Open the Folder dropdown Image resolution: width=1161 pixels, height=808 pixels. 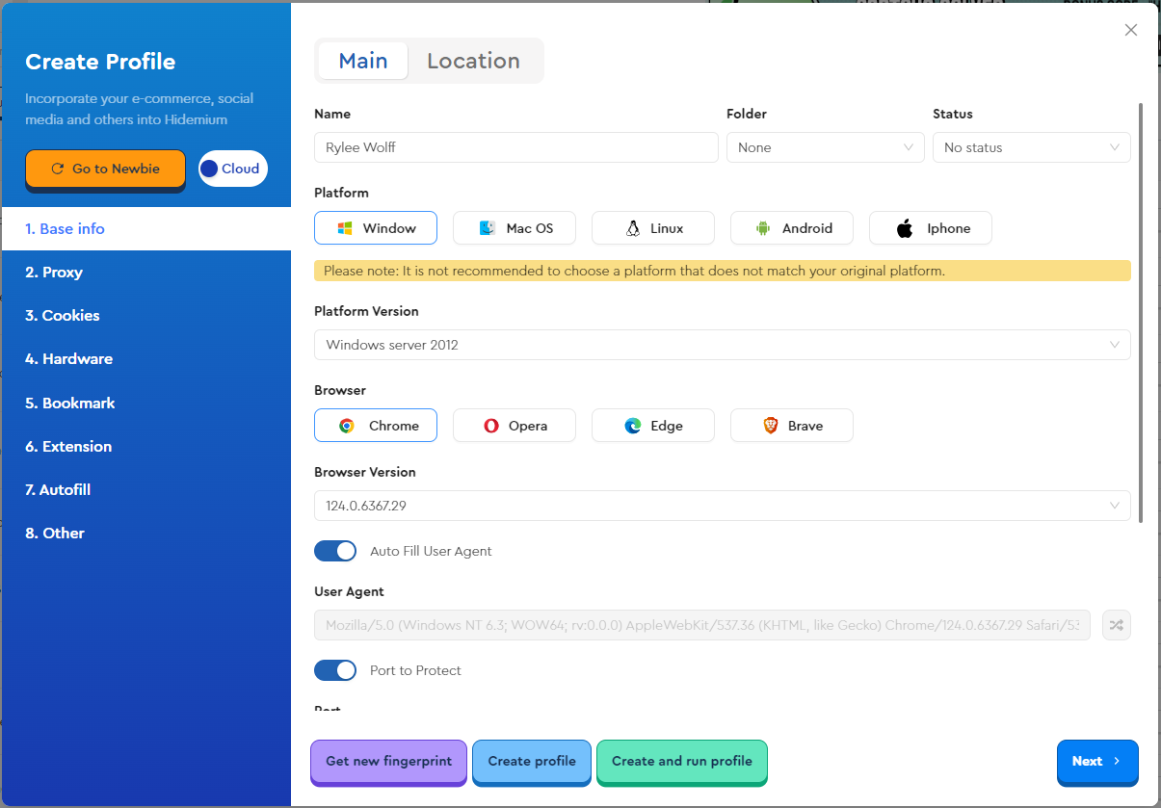[x=825, y=147]
